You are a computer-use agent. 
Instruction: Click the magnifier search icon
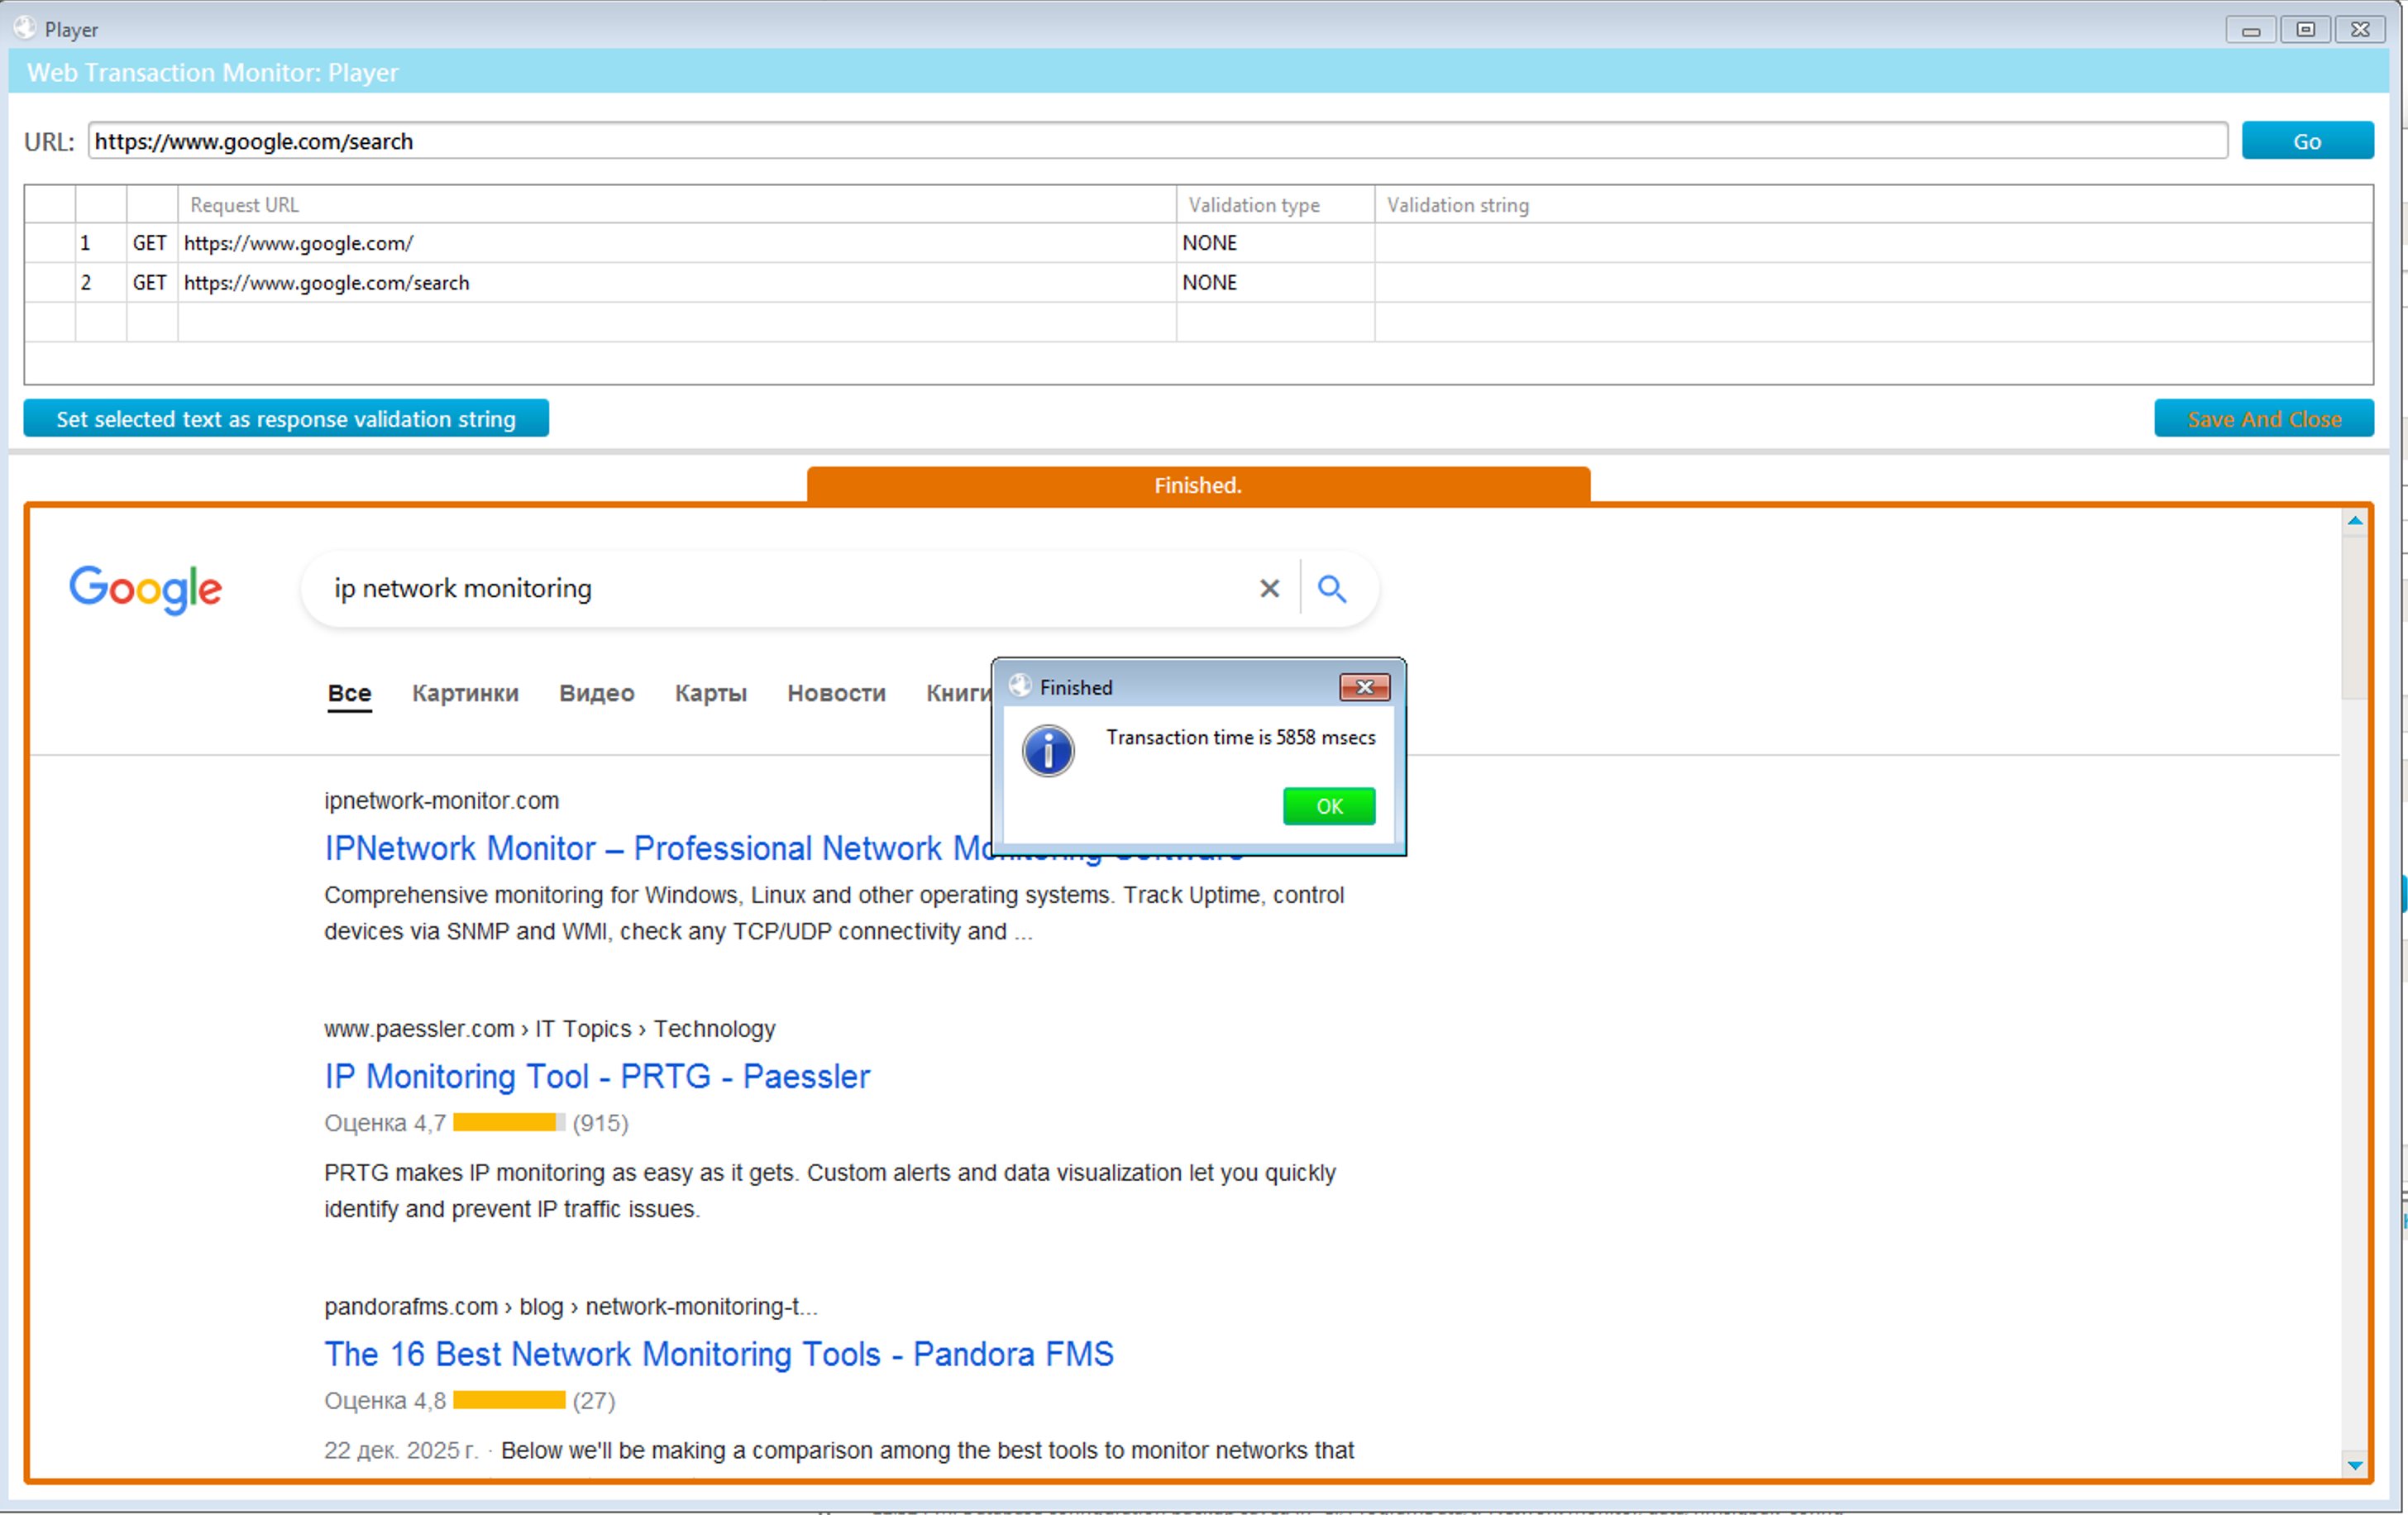[1331, 588]
